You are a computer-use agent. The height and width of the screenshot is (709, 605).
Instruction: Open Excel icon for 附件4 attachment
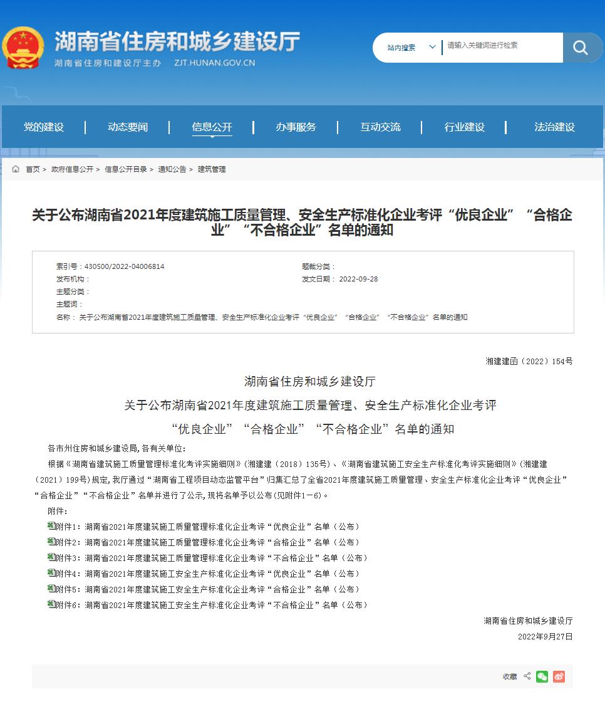coord(51,573)
